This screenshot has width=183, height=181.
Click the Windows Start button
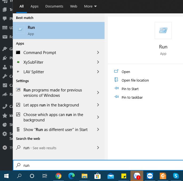click(6, 176)
